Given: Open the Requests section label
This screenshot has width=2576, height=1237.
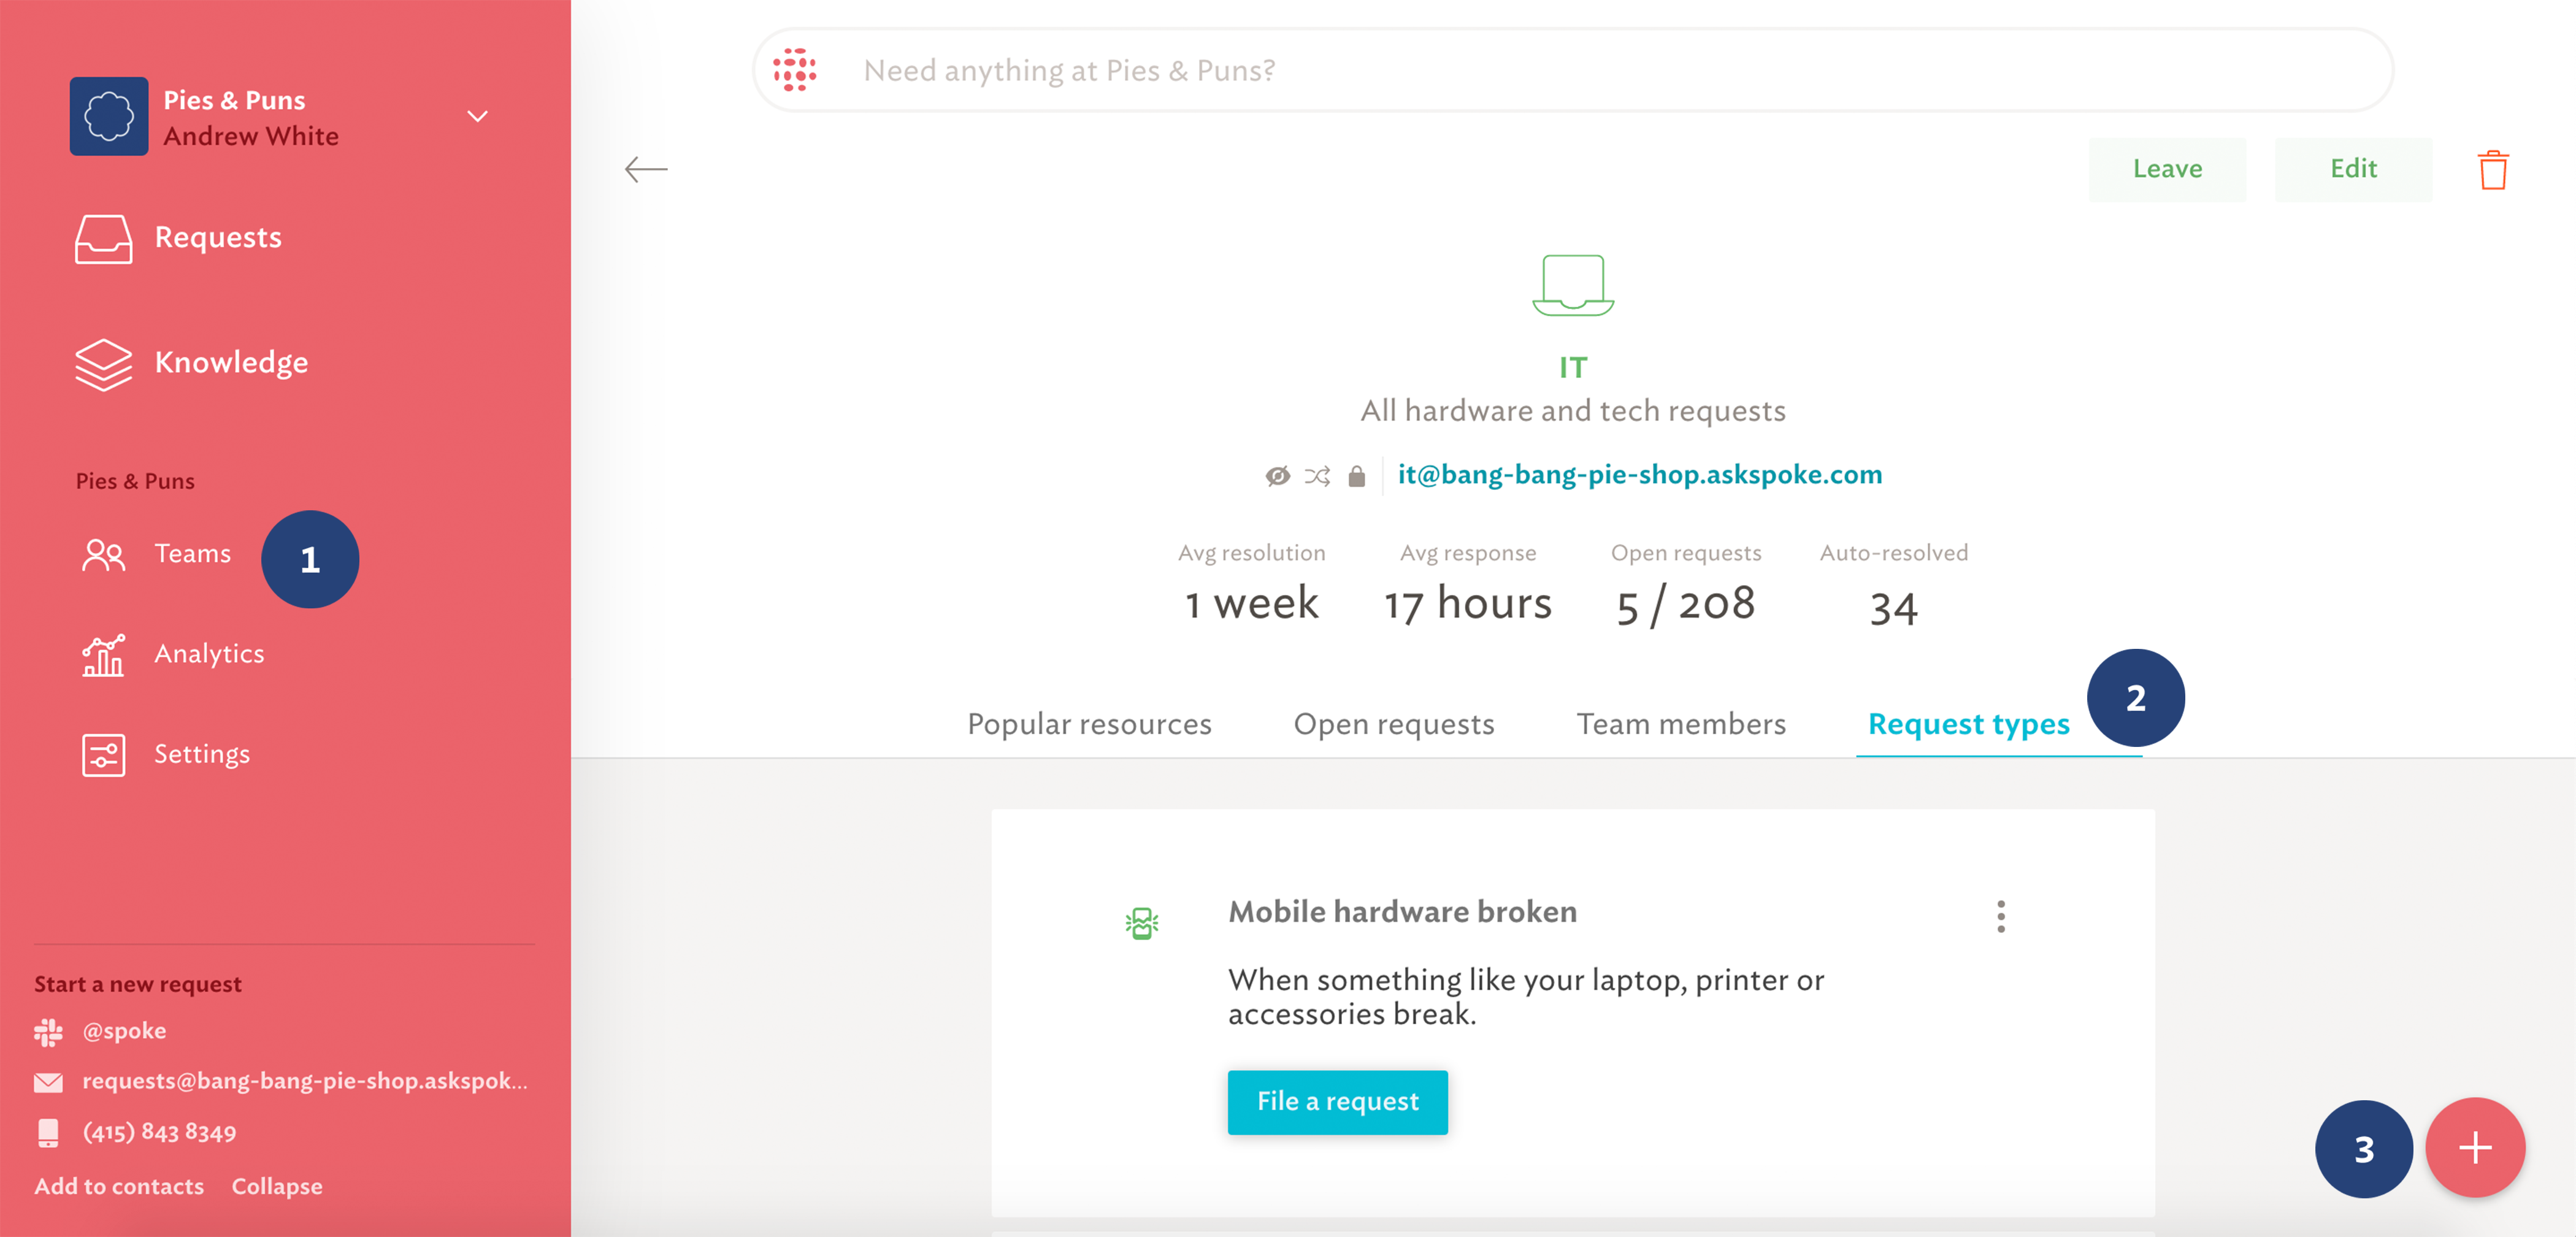Looking at the screenshot, I should [218, 237].
